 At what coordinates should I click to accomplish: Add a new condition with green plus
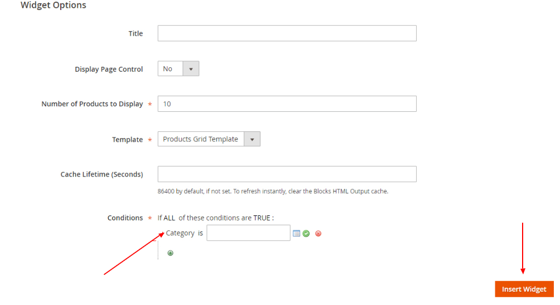coord(170,253)
